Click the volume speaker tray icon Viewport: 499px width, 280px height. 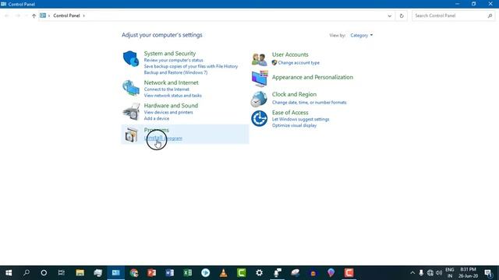439,273
